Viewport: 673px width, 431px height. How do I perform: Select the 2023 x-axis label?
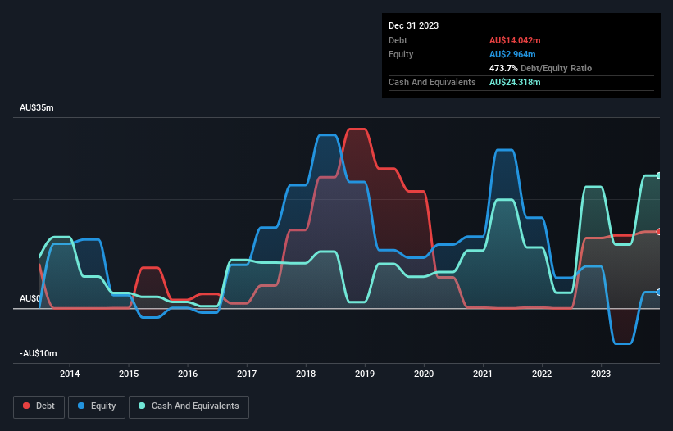click(601, 374)
